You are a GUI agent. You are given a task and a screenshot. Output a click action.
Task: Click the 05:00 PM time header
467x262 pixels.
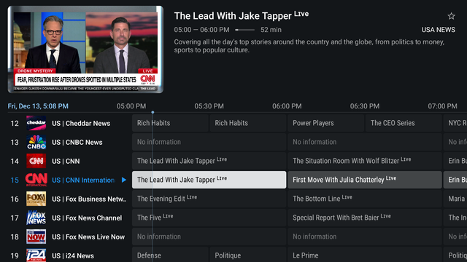(x=131, y=106)
